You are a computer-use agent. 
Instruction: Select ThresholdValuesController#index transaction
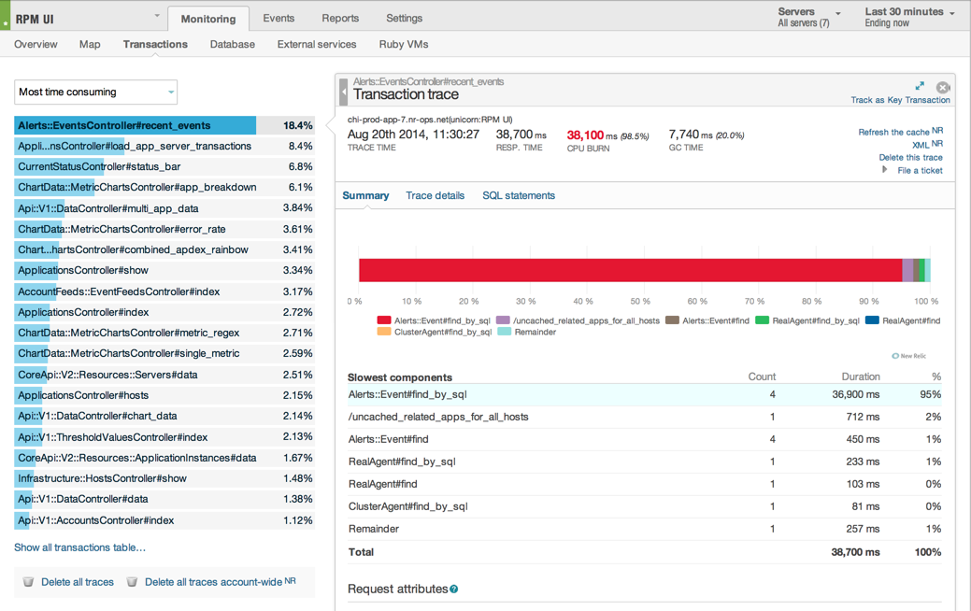click(x=164, y=437)
